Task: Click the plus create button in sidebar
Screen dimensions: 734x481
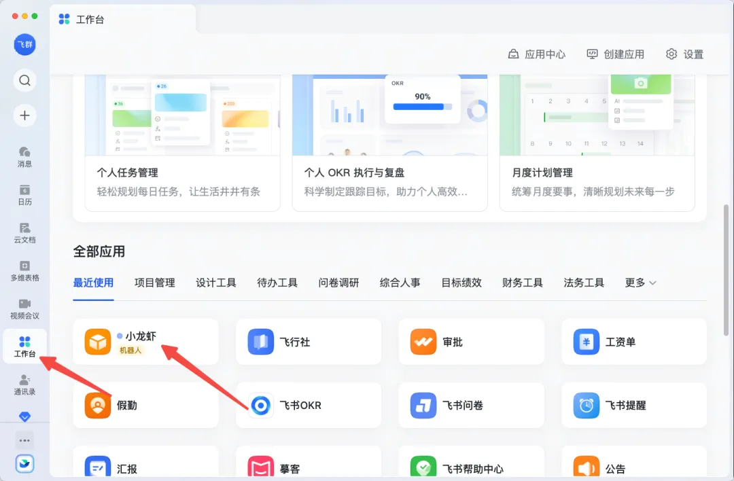Action: click(x=25, y=115)
